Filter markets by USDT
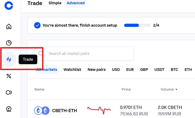Image resolution: width=195 pixels, height=118 pixels. click(x=159, y=70)
